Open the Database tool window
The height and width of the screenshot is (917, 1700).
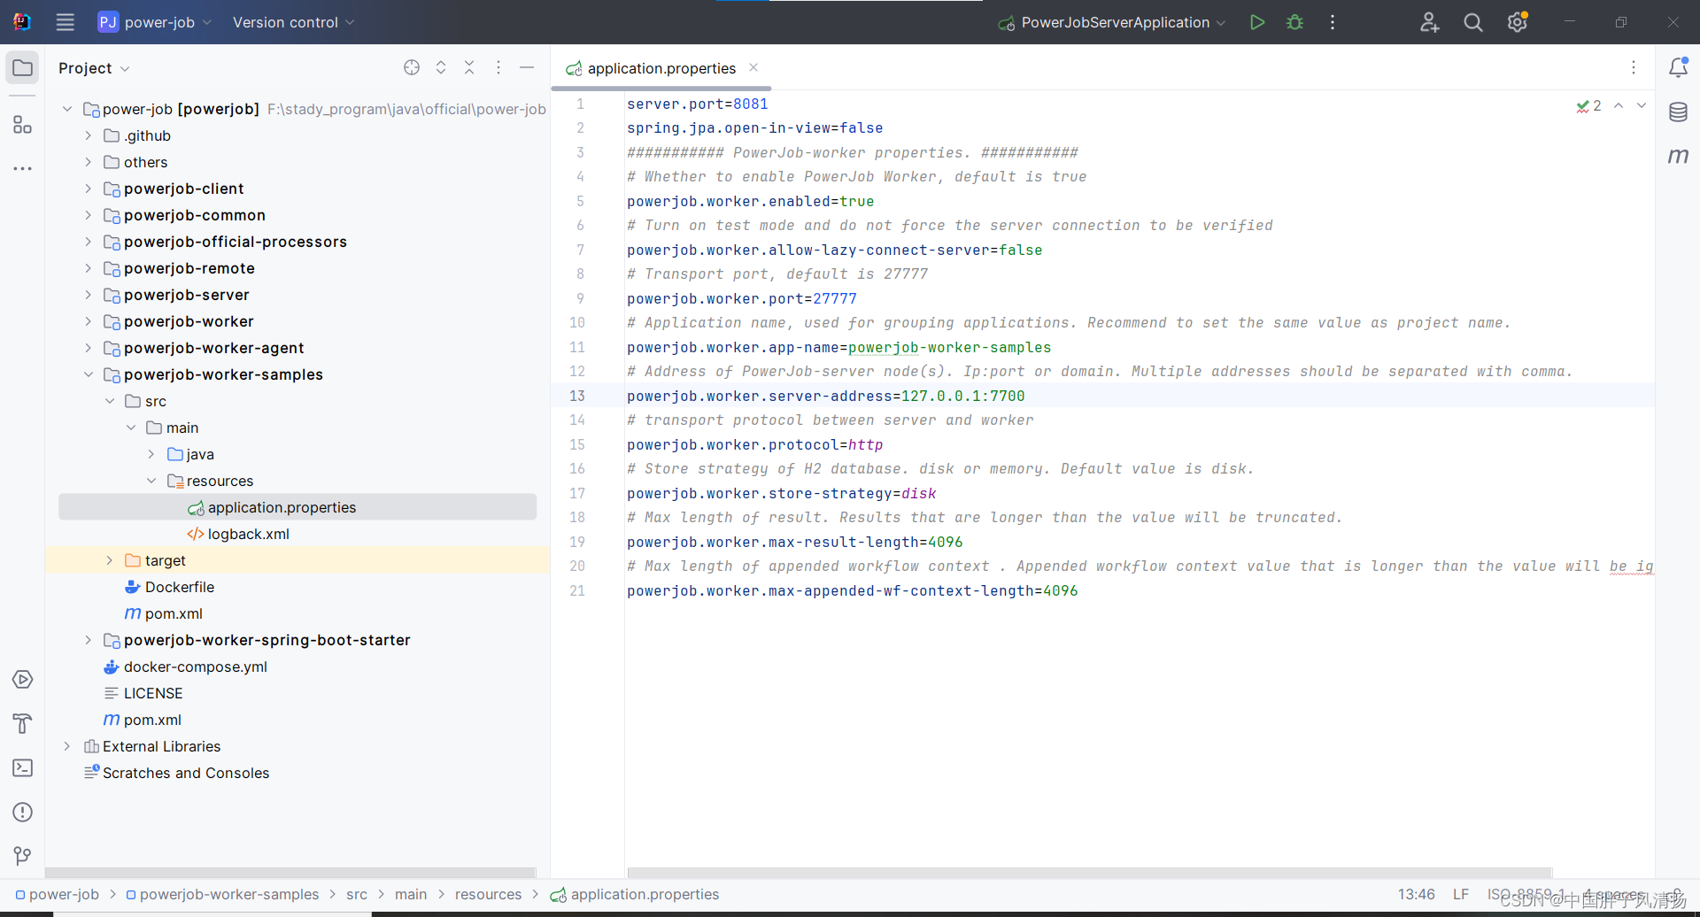[1678, 112]
